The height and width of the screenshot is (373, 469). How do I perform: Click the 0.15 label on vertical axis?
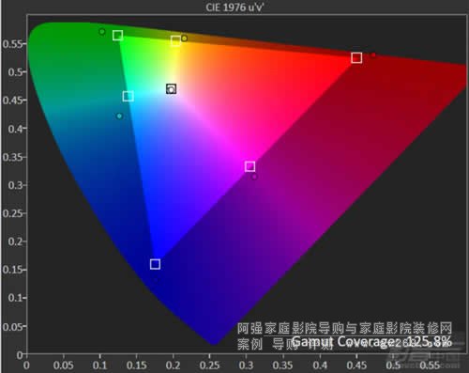click(x=12, y=270)
